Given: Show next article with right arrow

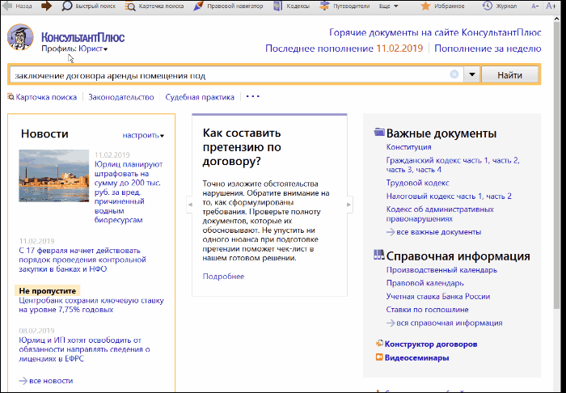Looking at the screenshot, I should point(350,205).
